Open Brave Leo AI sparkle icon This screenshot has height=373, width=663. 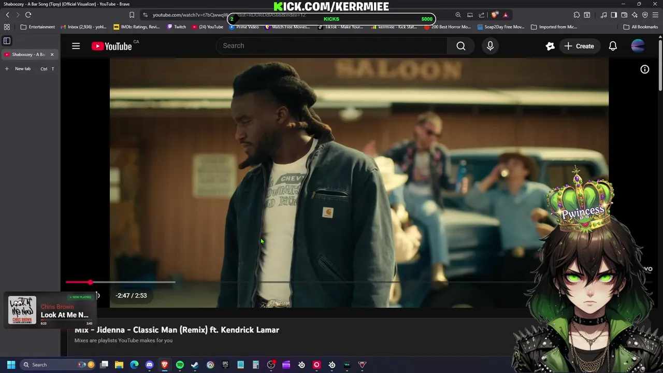(x=635, y=15)
